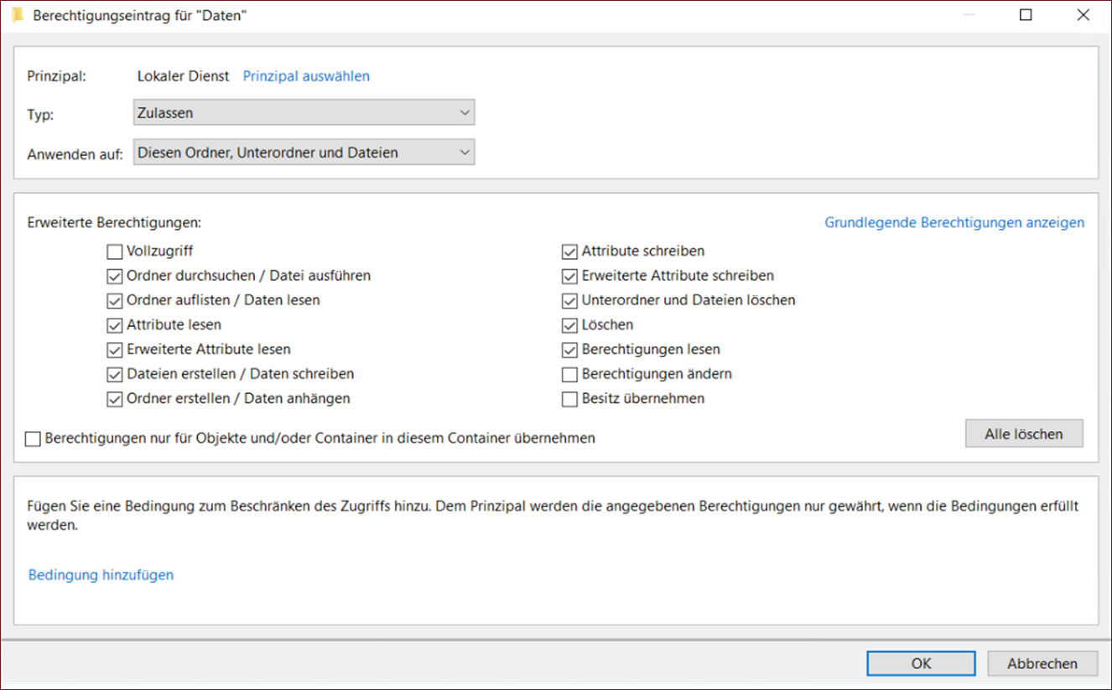Image resolution: width=1112 pixels, height=690 pixels.
Task: Uncheck Ordner durchsuchen / Datei ausführen
Action: coord(115,275)
